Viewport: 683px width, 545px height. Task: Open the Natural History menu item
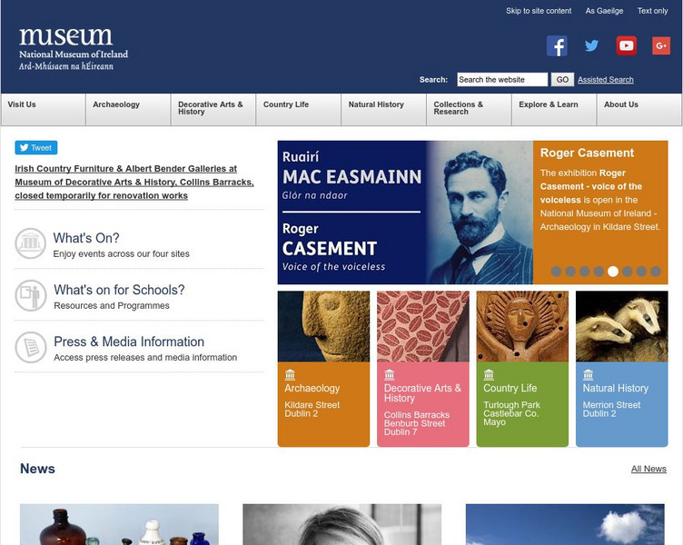pos(383,109)
